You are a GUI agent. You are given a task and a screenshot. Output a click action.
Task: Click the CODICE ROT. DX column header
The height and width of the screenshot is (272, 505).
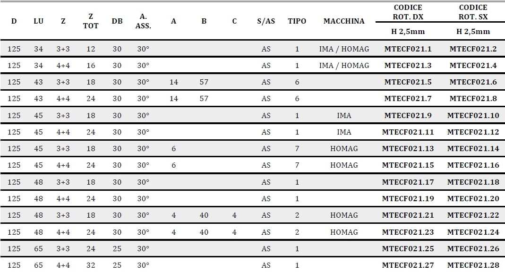(408, 12)
